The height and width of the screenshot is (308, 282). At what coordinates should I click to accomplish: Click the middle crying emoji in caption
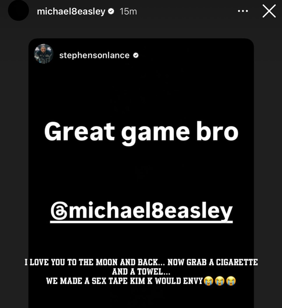pos(220,281)
